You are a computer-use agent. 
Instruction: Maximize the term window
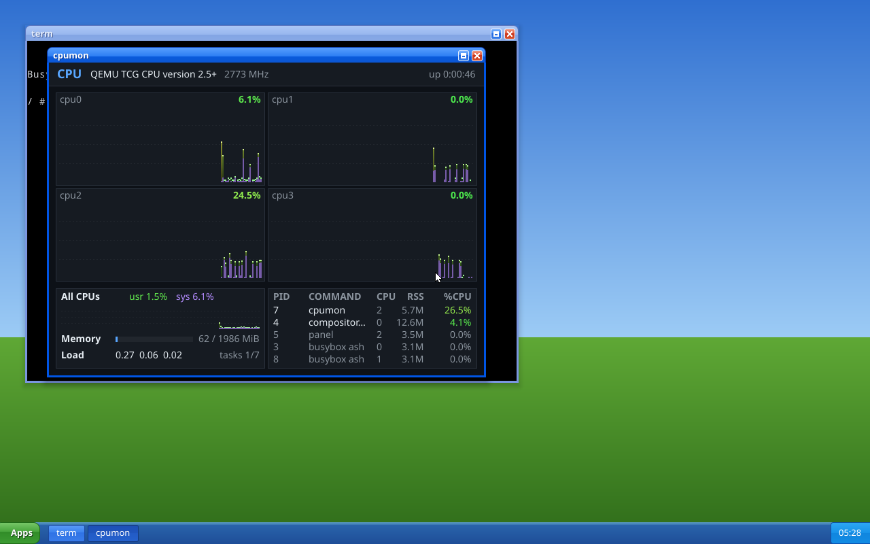pyautogui.click(x=496, y=34)
